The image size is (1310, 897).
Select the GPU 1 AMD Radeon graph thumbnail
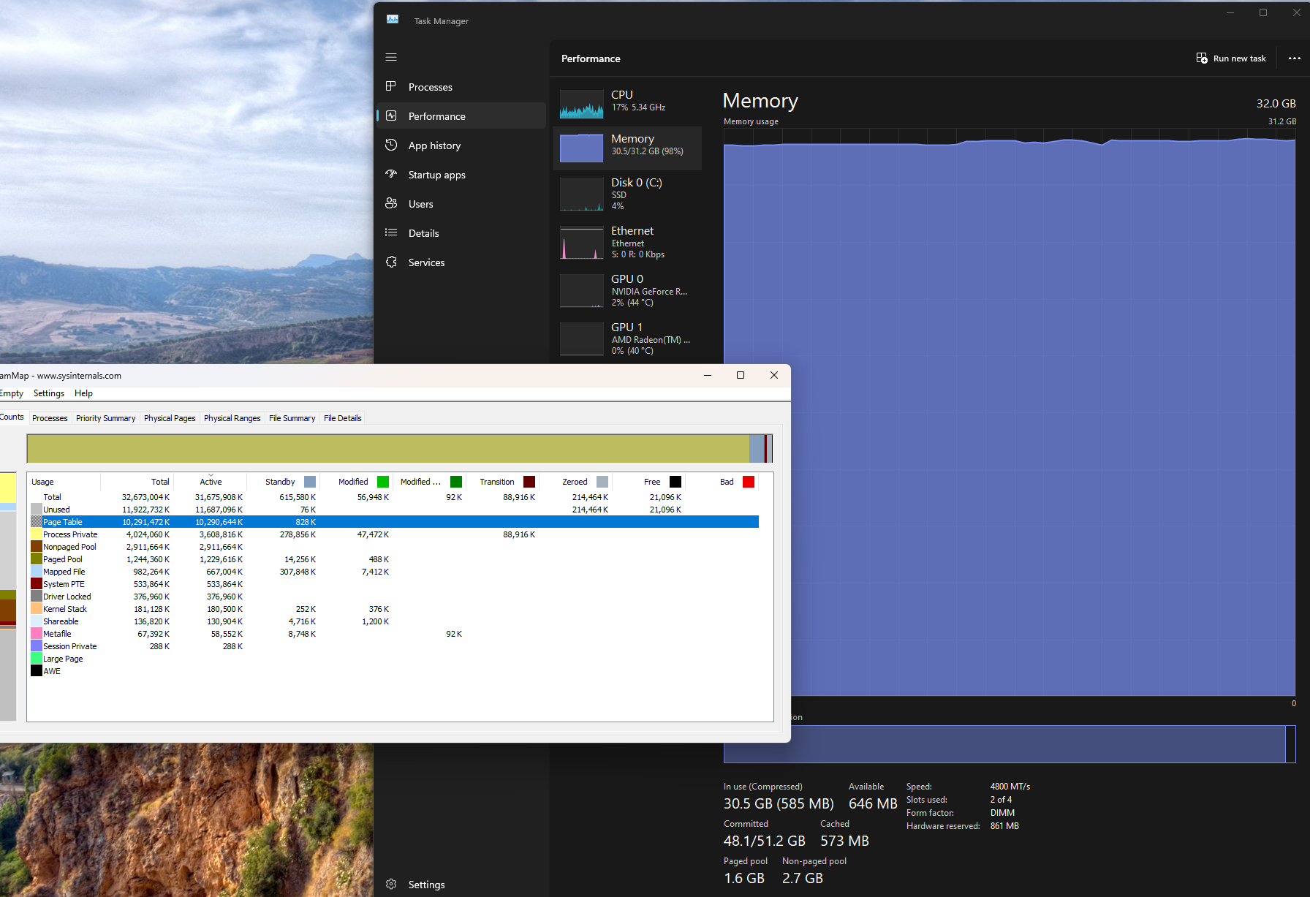582,339
